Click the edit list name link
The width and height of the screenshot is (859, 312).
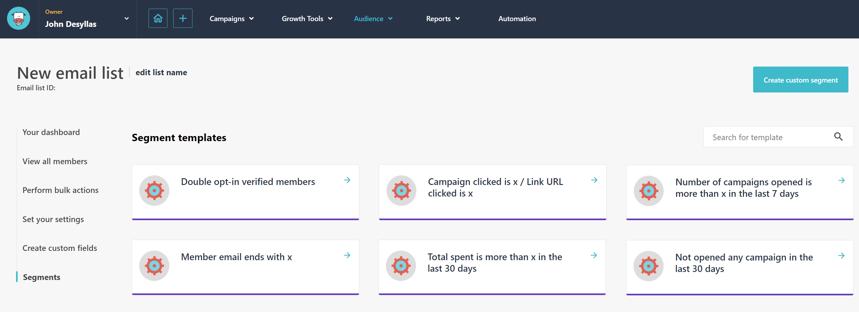pos(161,72)
